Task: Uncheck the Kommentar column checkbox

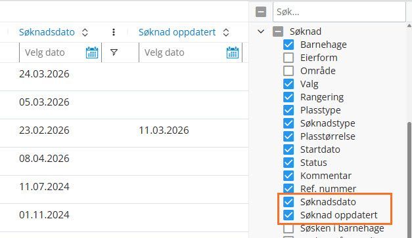Action: [x=288, y=176]
